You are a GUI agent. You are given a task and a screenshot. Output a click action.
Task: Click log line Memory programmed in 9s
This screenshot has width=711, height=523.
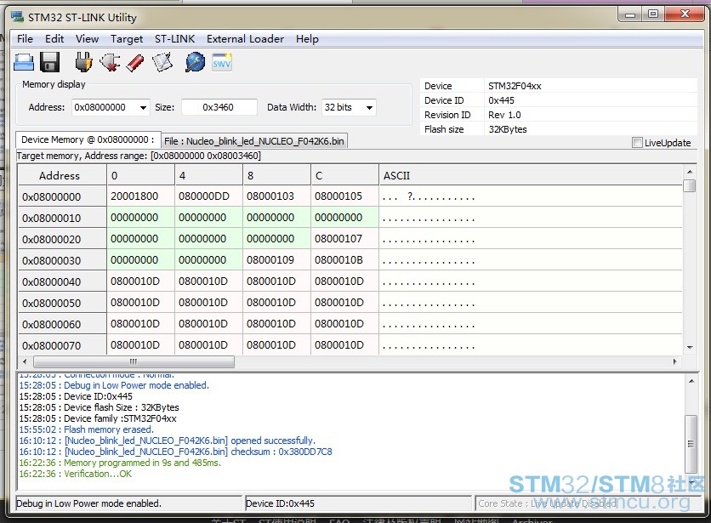click(x=120, y=463)
